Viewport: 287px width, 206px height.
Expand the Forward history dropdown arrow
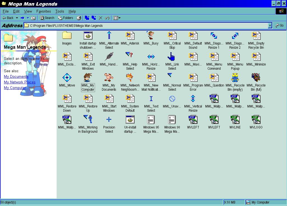pos(28,18)
